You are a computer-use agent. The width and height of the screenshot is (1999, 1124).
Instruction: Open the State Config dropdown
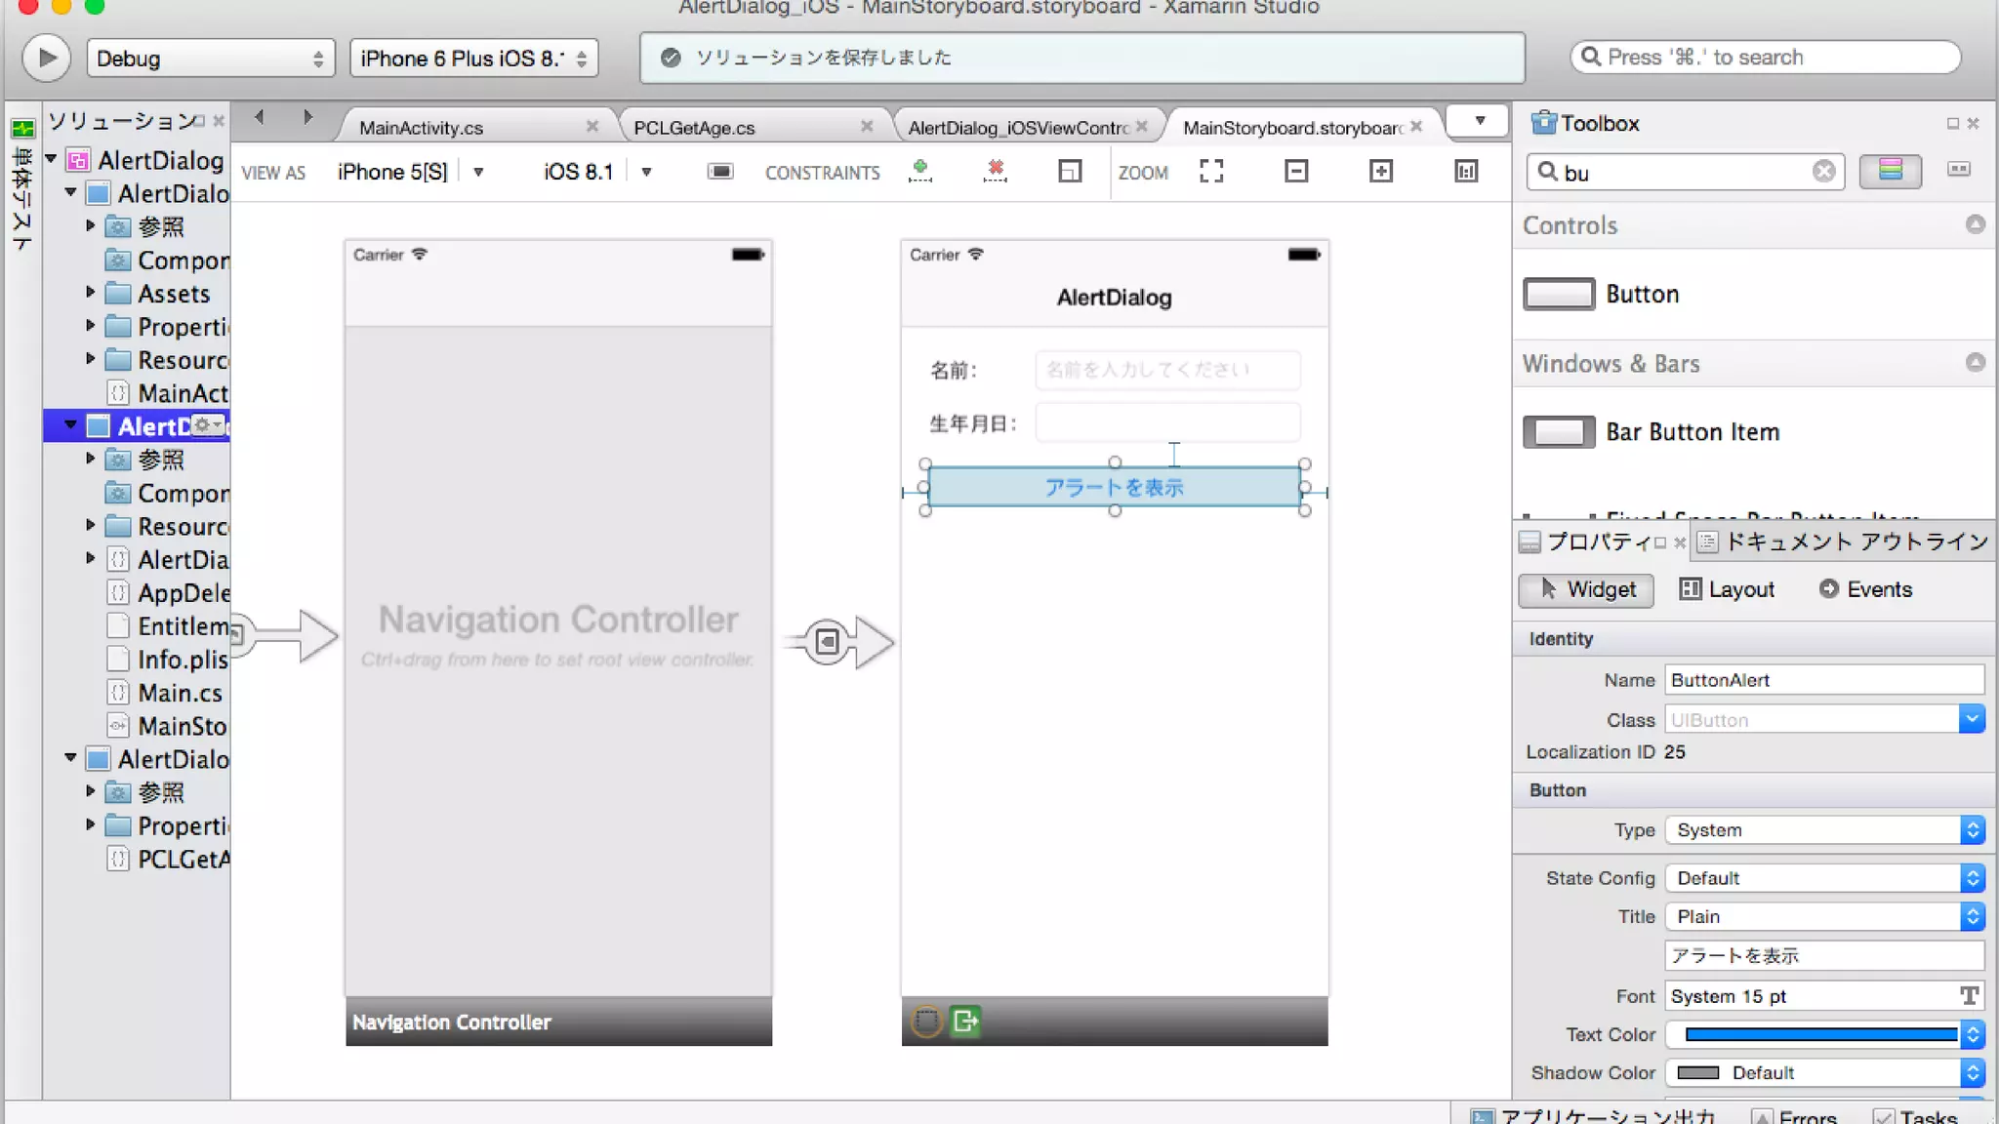pyautogui.click(x=1824, y=878)
